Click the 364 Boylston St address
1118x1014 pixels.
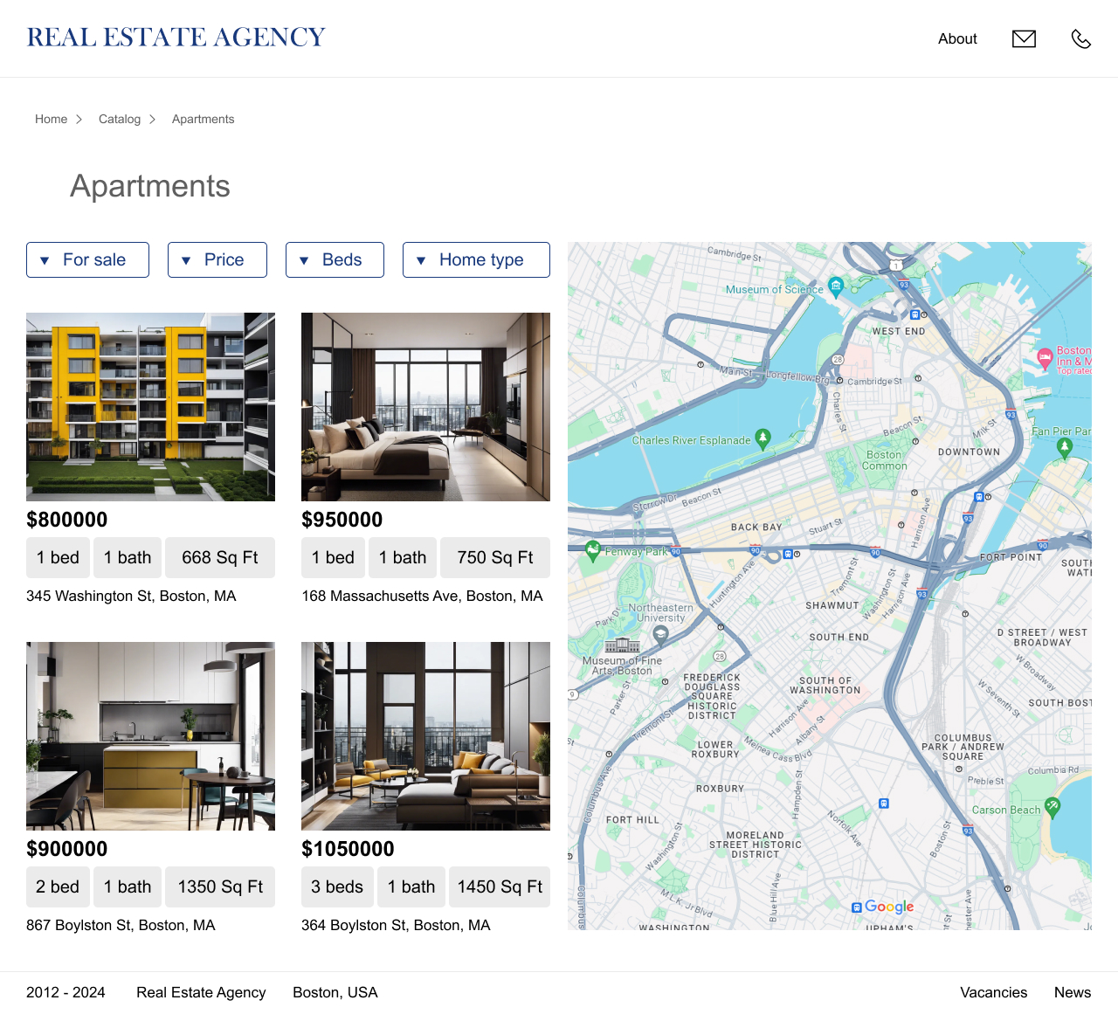click(396, 925)
